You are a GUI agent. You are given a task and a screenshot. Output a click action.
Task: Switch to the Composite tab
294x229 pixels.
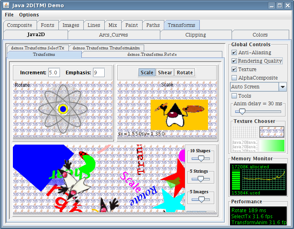(x=19, y=25)
